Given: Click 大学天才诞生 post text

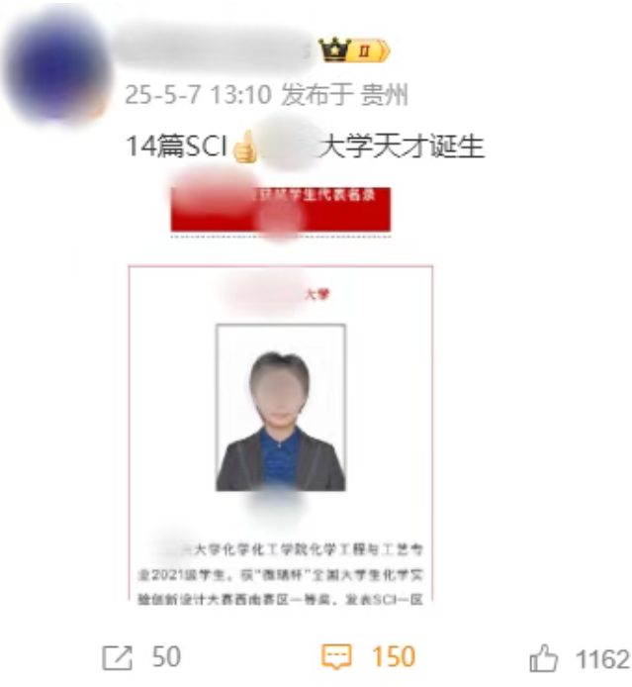Looking at the screenshot, I should coord(402,146).
